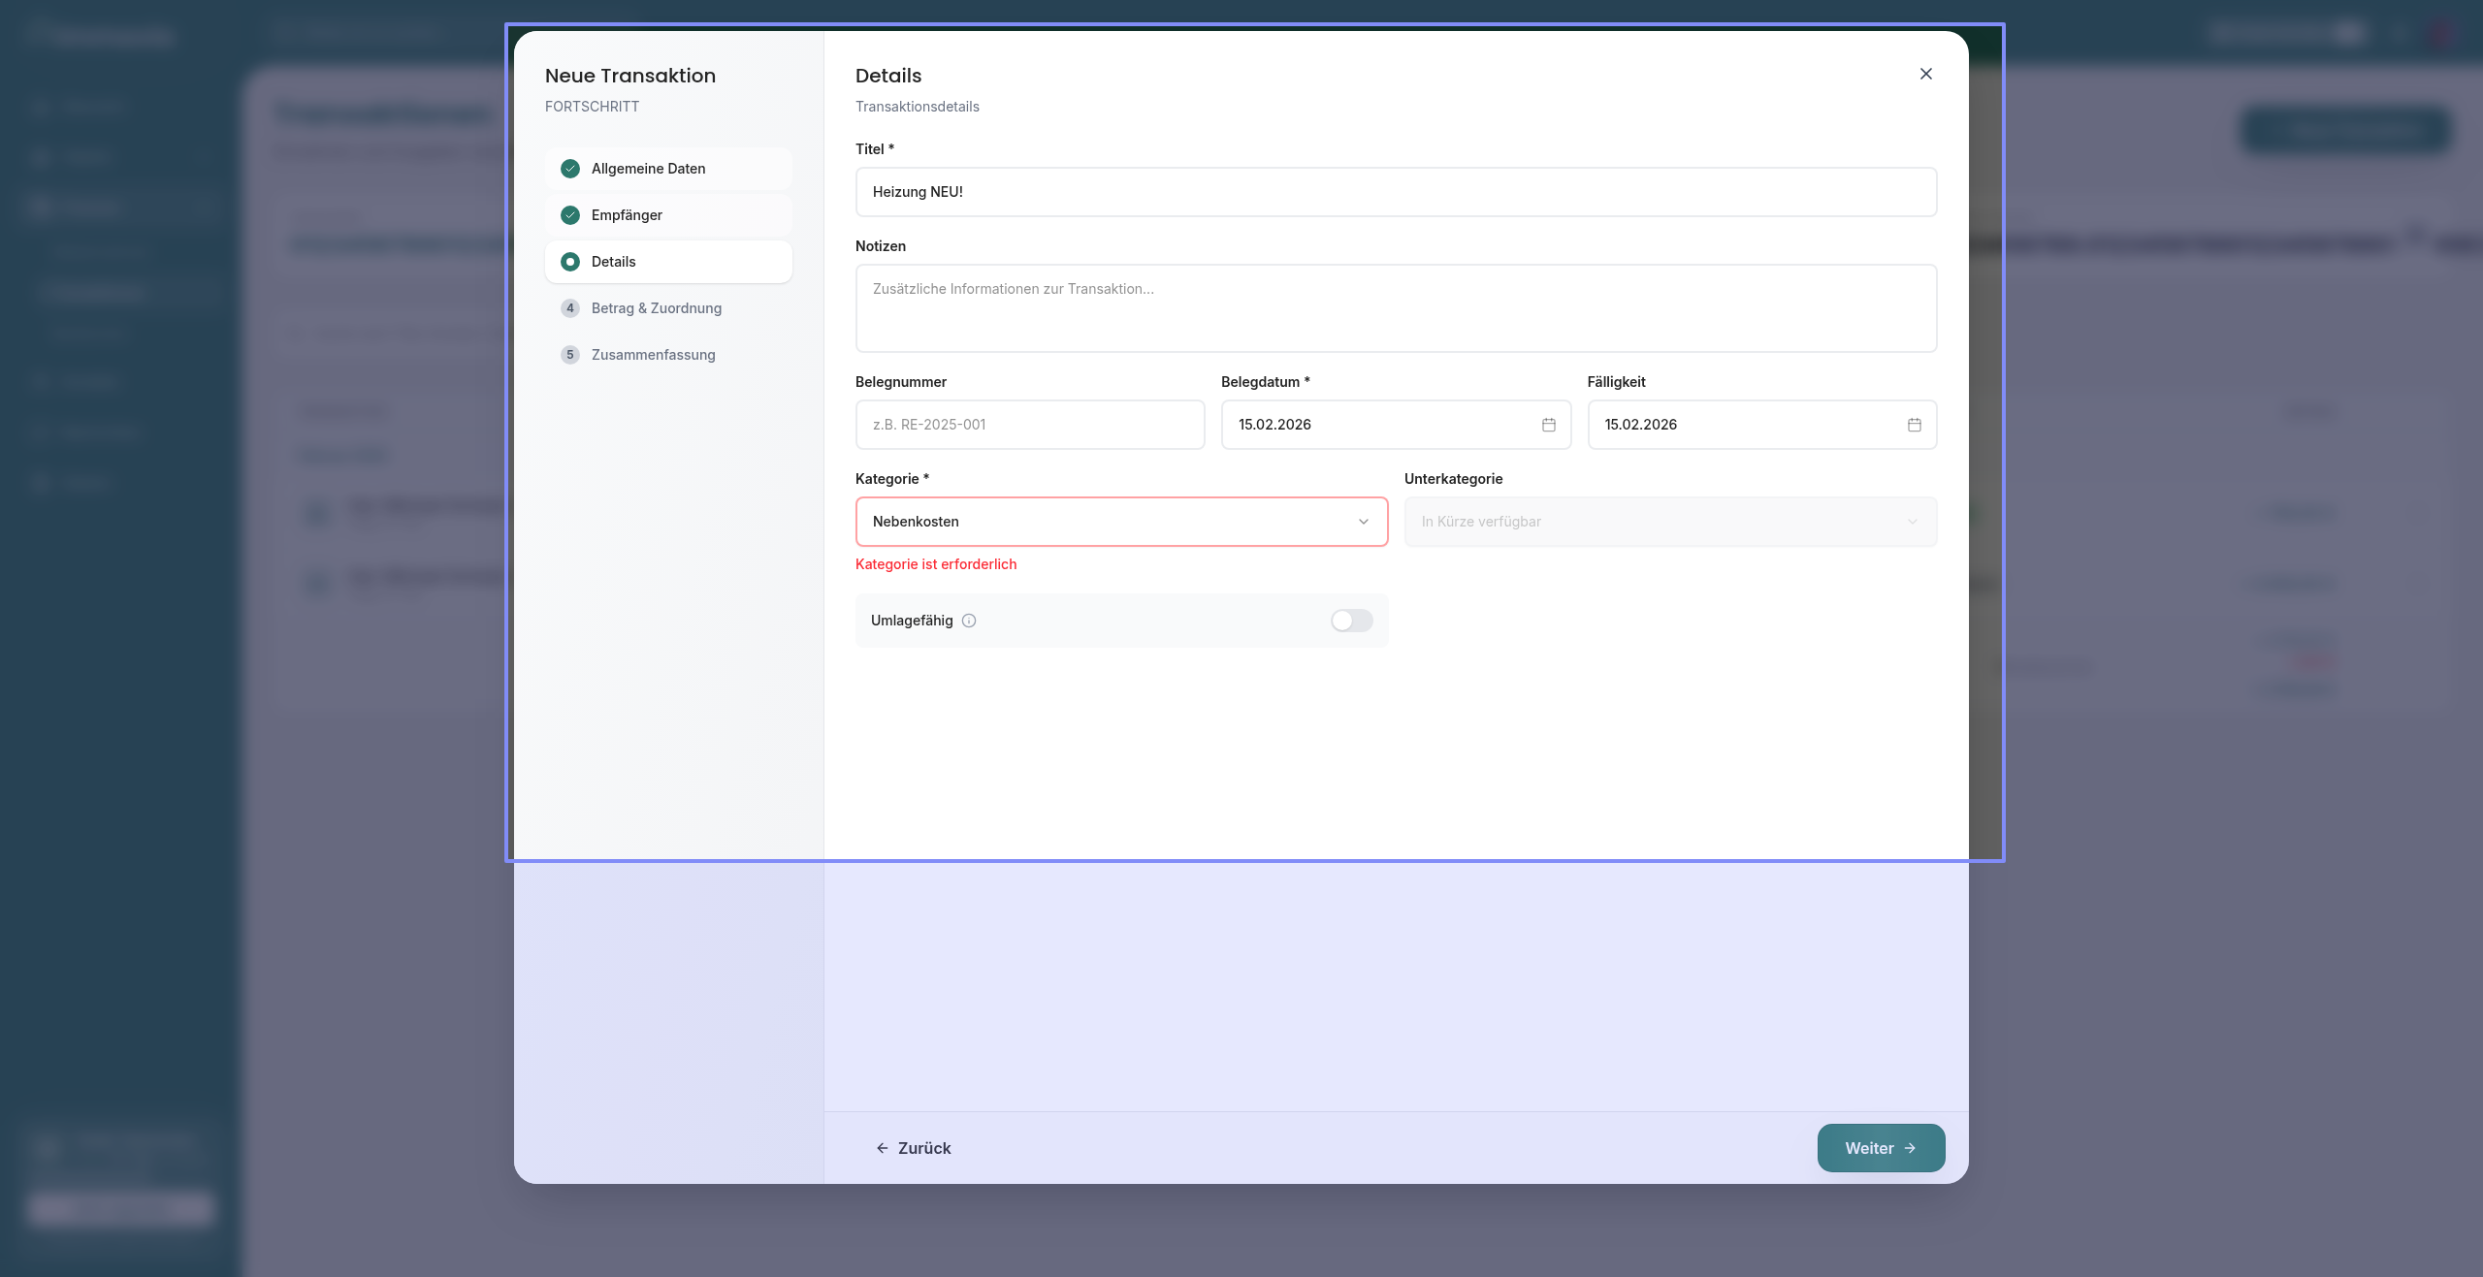Close the Neue Transaktion dialog
The height and width of the screenshot is (1277, 2483).
point(1925,74)
